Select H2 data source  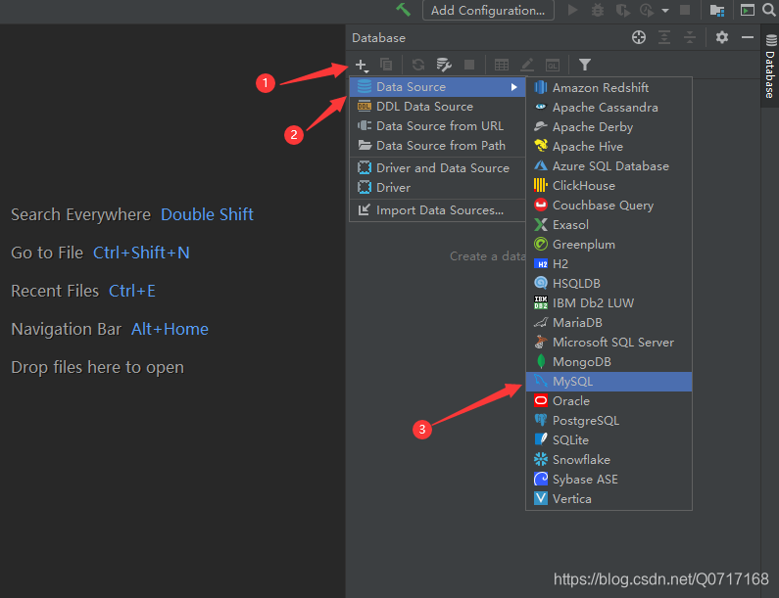point(609,264)
